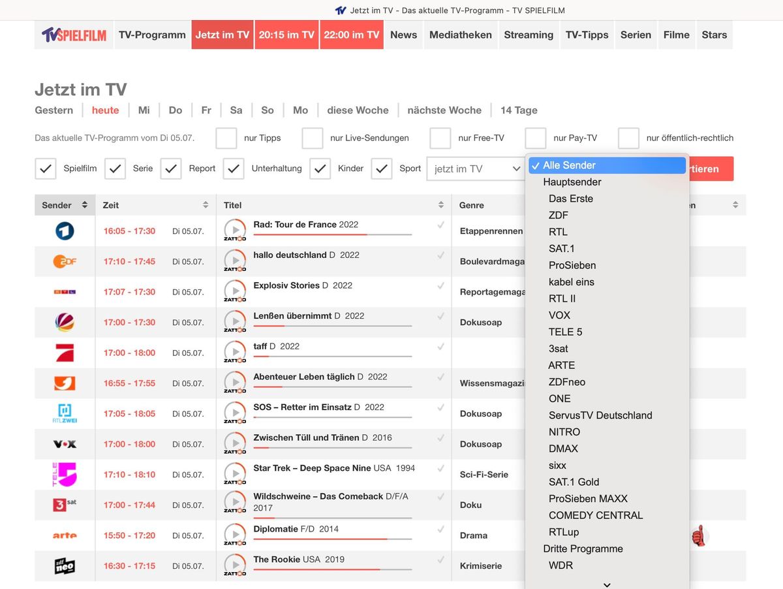
Task: Play Lenßen übernimmt on Zattoo
Action: 235,322
